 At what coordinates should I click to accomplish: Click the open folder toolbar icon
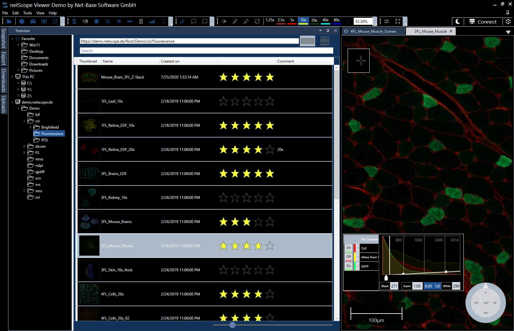pyautogui.click(x=9, y=21)
